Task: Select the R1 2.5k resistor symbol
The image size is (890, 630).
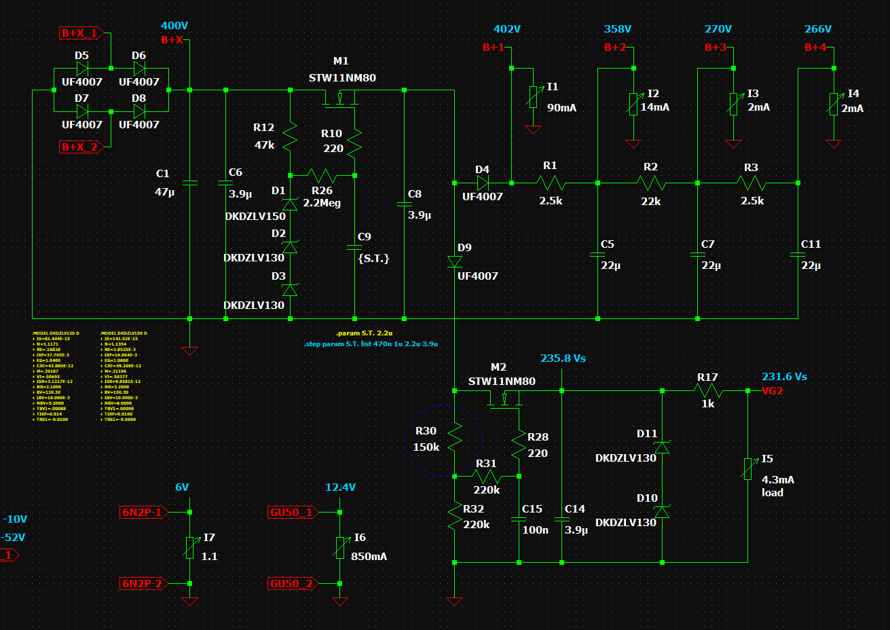Action: 551,183
